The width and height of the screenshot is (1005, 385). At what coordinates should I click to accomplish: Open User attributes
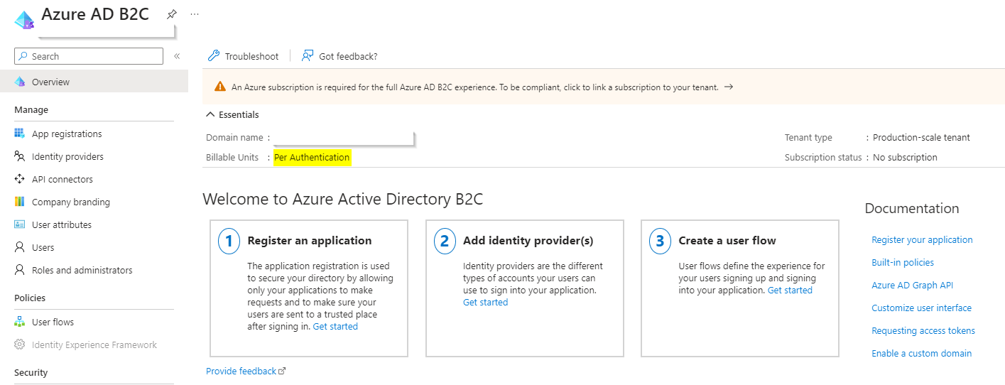click(x=62, y=224)
